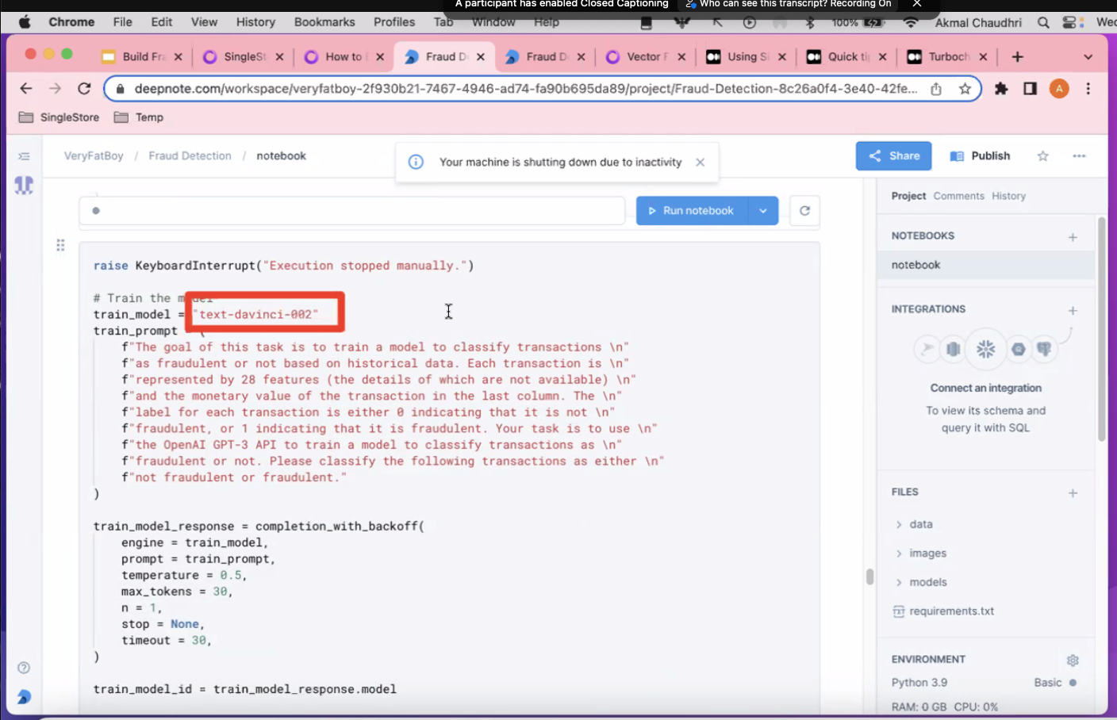Image resolution: width=1117 pixels, height=720 pixels.
Task: Grab the code block drag handle
Action: 60,245
